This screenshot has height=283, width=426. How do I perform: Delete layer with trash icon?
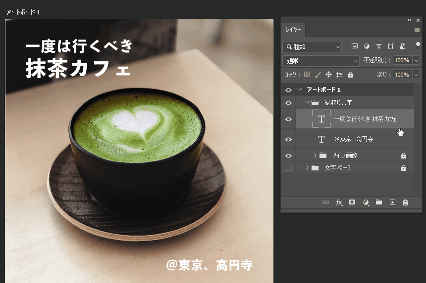pos(405,202)
